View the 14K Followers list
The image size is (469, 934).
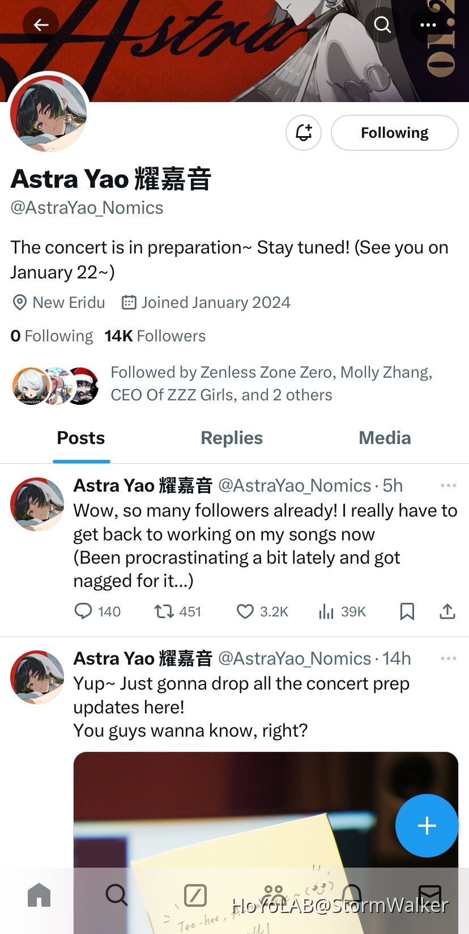(155, 336)
